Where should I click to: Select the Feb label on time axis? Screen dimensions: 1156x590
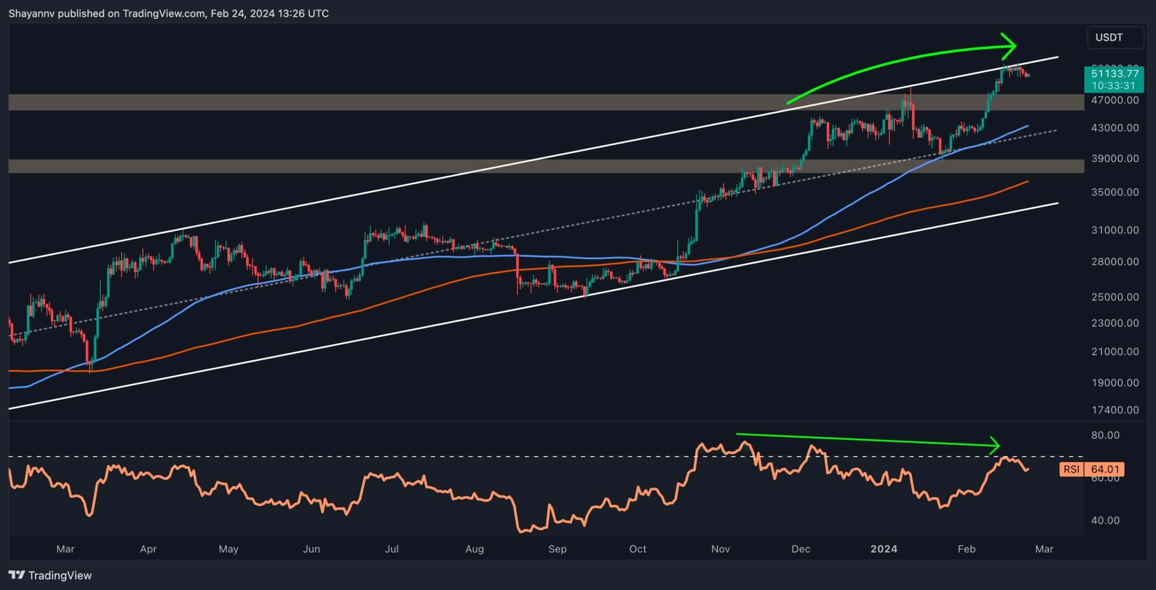[966, 549]
